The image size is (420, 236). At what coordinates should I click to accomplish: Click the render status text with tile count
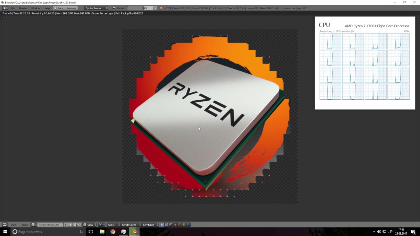click(x=73, y=13)
